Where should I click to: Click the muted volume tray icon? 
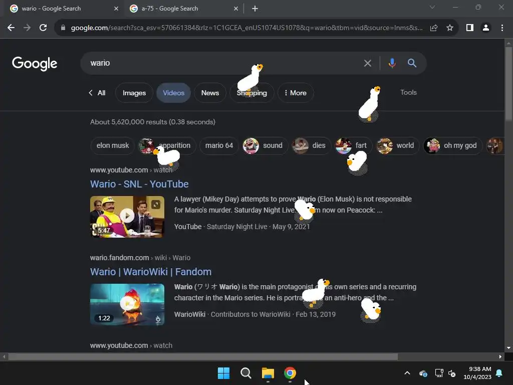click(452, 373)
